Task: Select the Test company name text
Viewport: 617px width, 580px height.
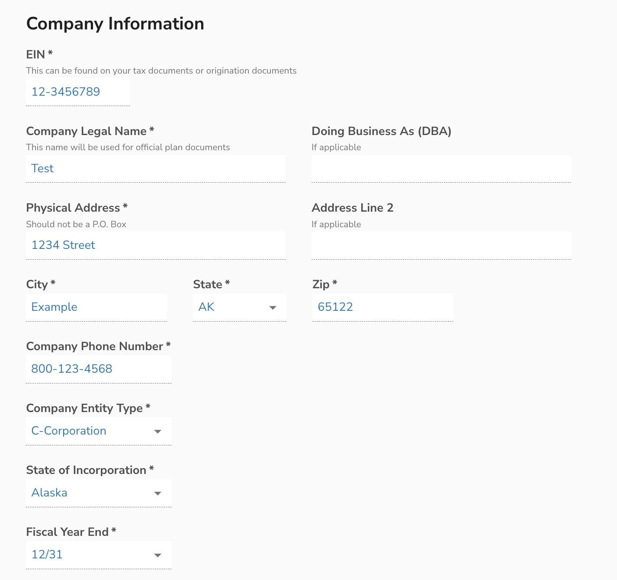Action: pos(42,168)
